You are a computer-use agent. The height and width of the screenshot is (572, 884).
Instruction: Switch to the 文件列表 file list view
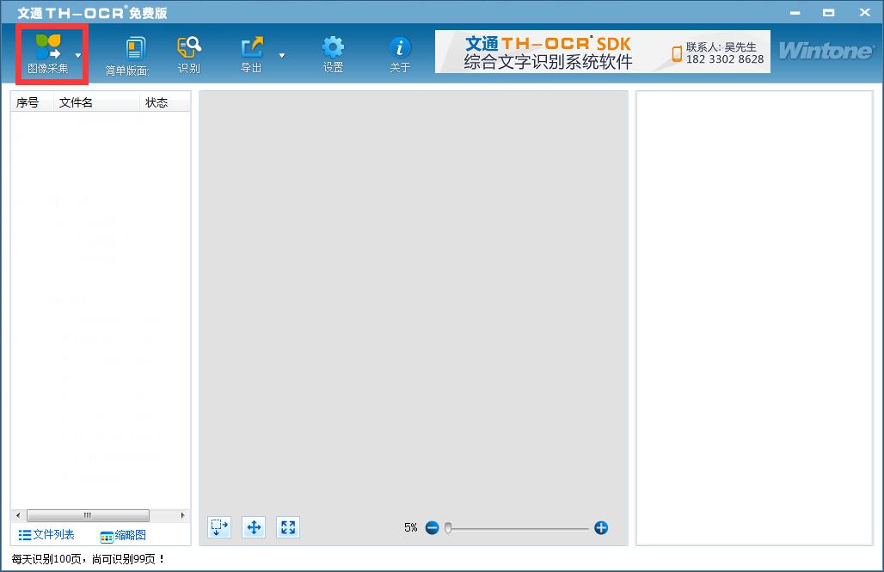click(x=45, y=535)
